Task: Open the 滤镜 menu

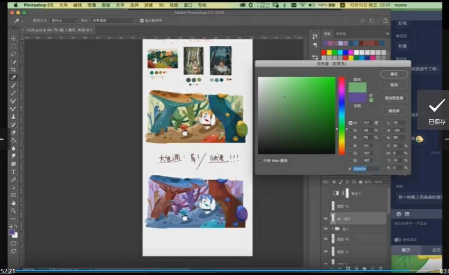Action: point(149,5)
